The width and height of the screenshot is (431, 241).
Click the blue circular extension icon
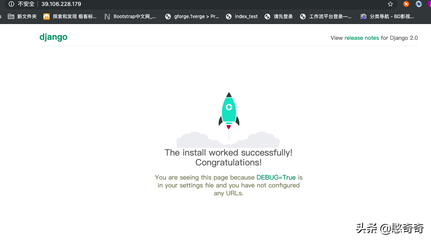419,4
